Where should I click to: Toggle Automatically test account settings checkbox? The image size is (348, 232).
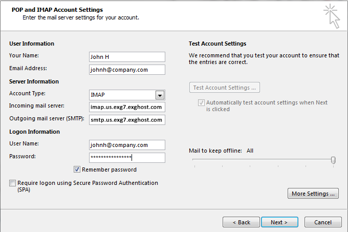pyautogui.click(x=201, y=102)
